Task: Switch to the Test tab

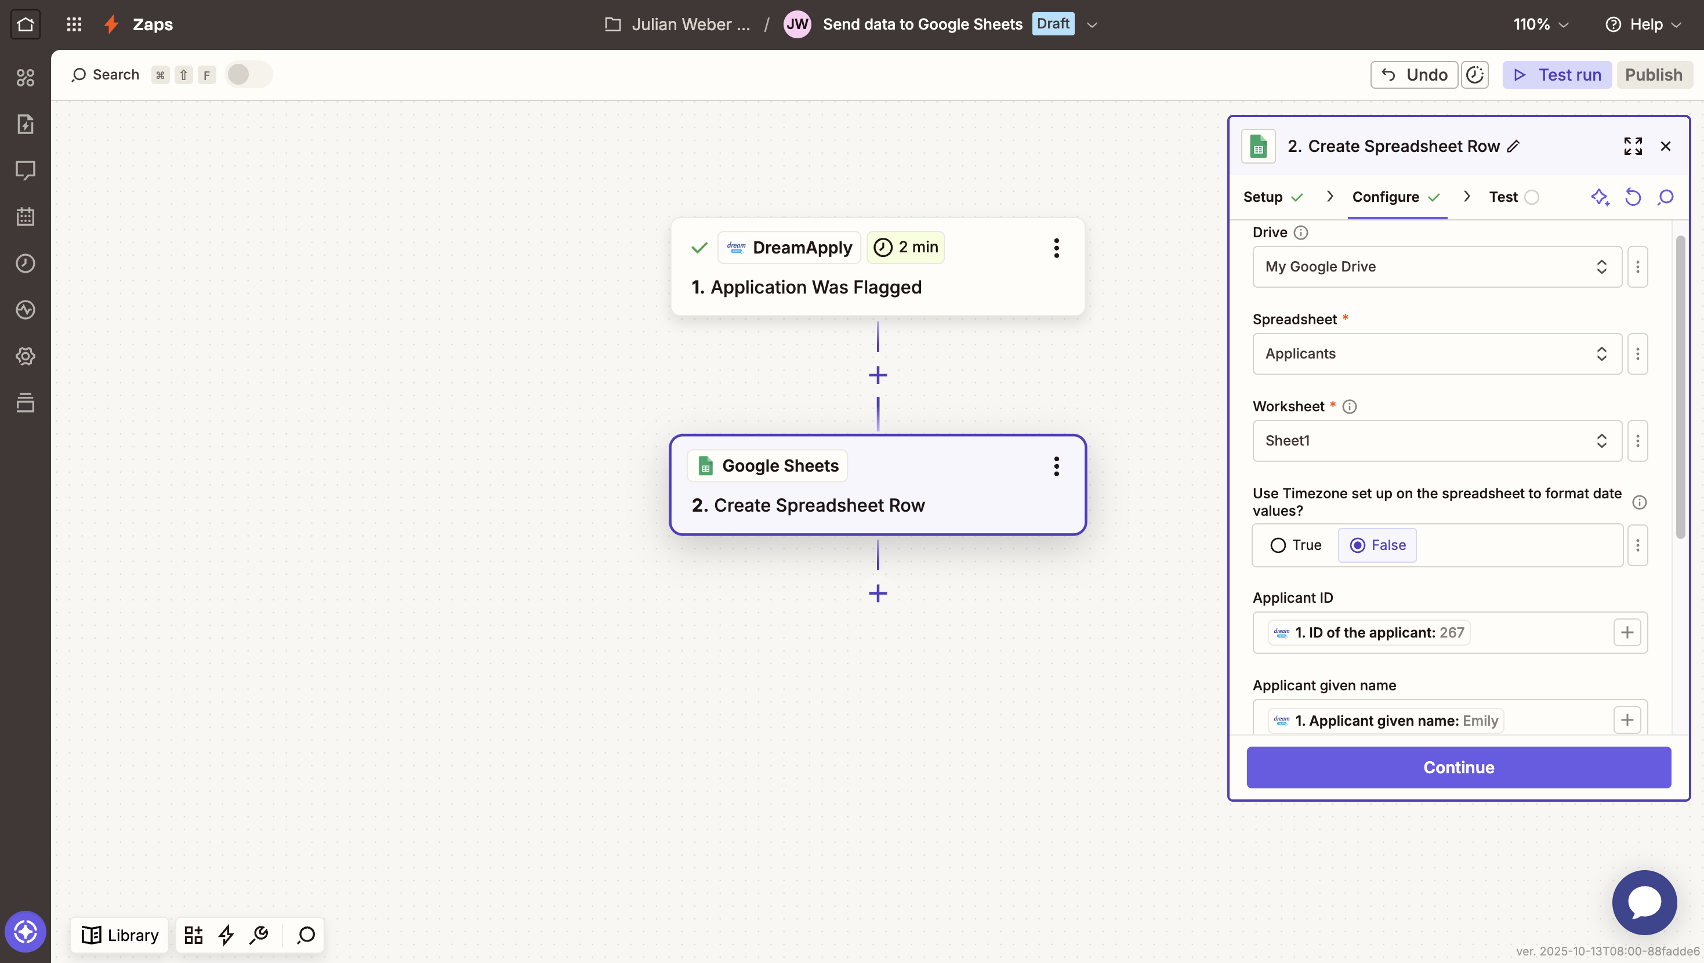Action: click(1514, 197)
